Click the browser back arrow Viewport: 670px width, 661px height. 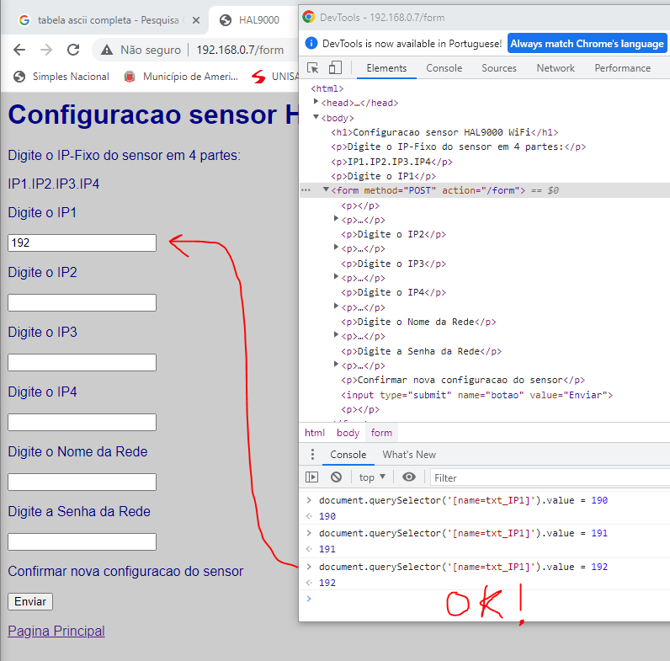point(19,50)
